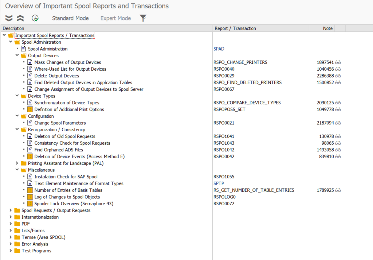
Task: Click the Expand All double-chevron toolbar icon
Action: [9, 18]
